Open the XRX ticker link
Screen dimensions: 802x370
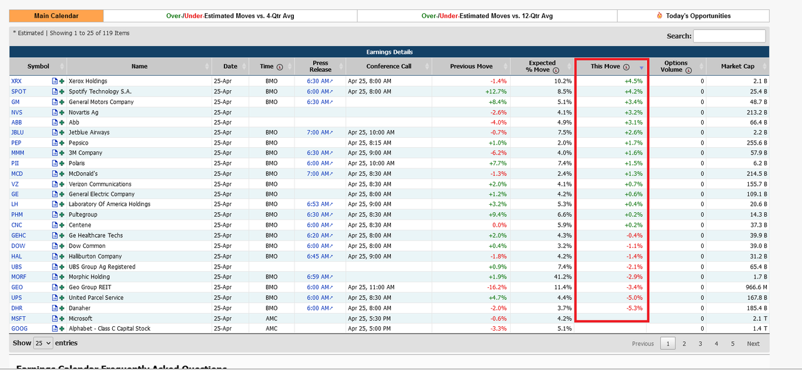[16, 81]
